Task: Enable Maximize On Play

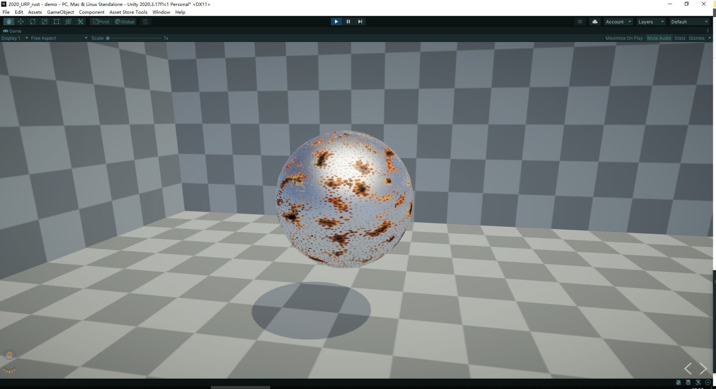Action: [624, 38]
